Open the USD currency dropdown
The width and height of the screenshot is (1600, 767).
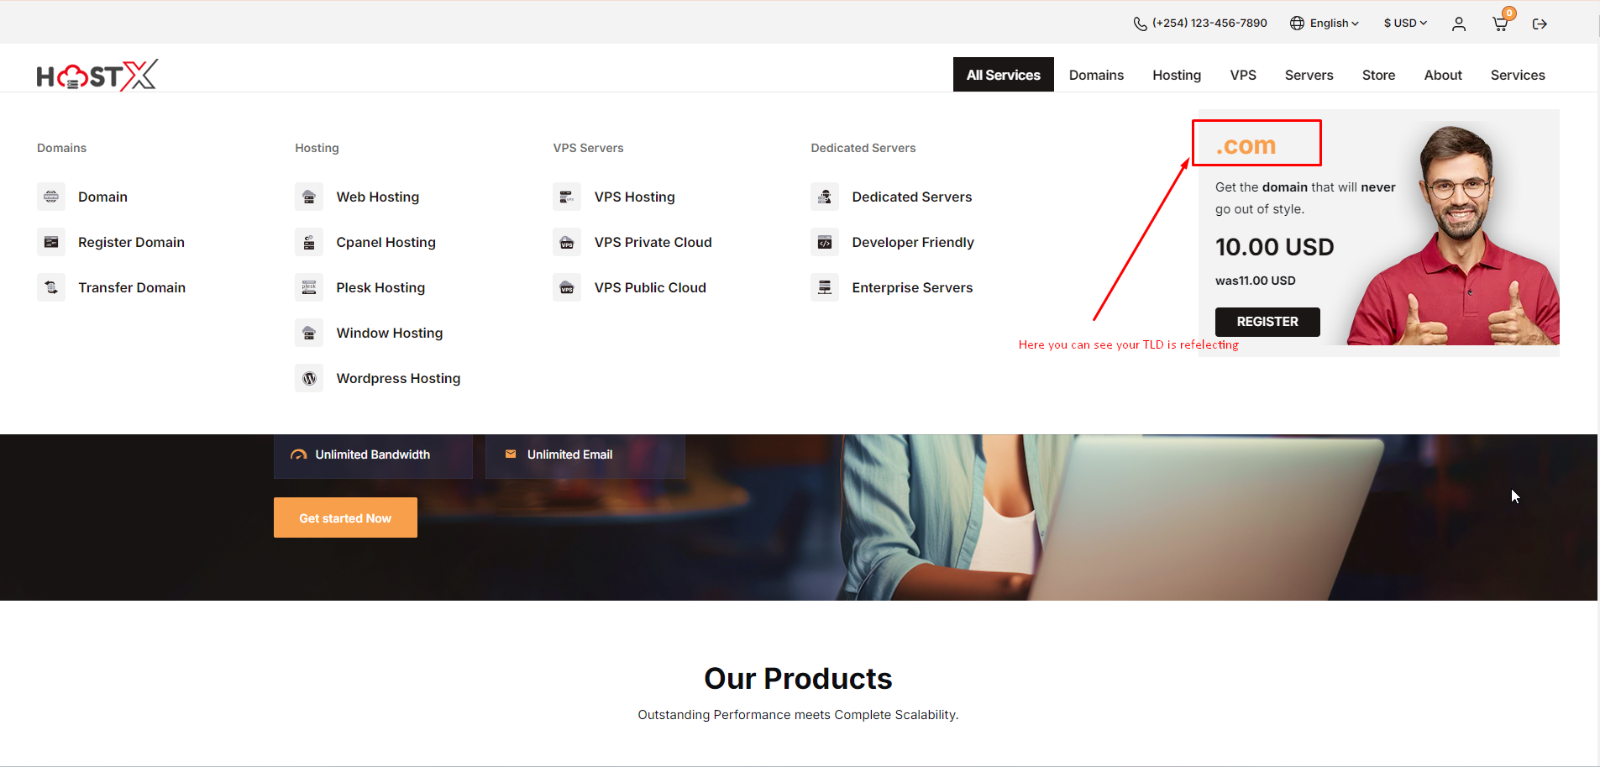pyautogui.click(x=1405, y=24)
